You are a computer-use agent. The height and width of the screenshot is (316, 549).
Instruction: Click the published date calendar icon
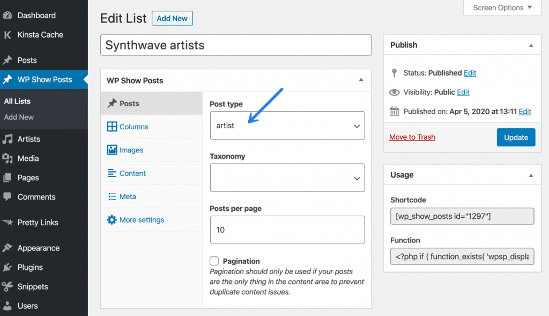(x=394, y=112)
